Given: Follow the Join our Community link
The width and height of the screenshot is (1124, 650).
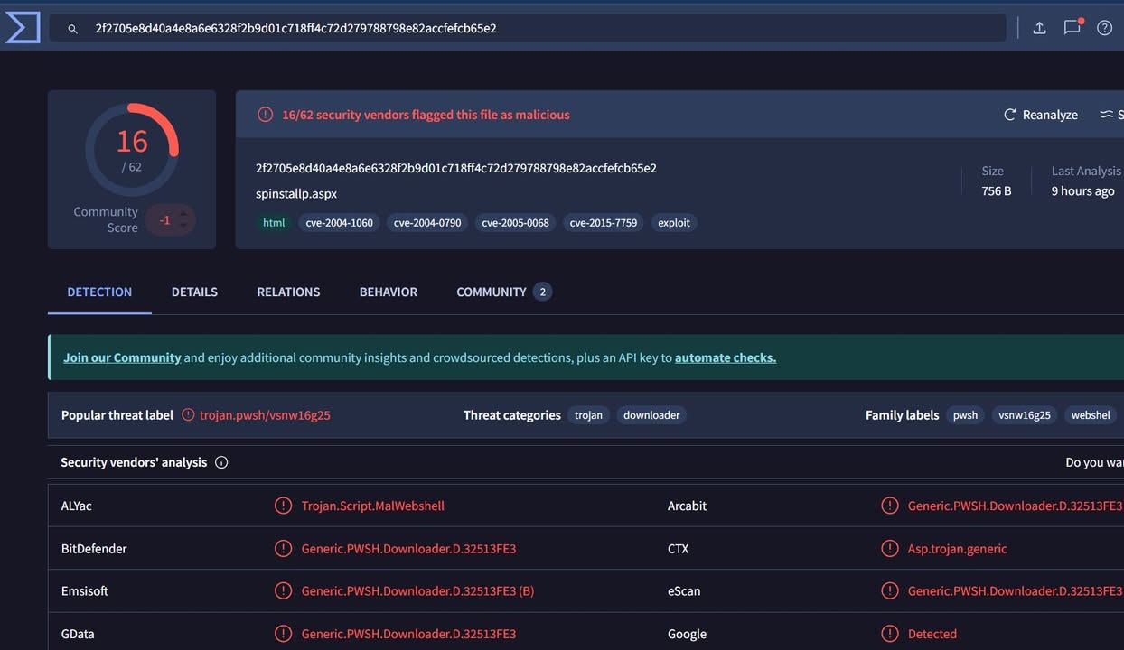Looking at the screenshot, I should [x=122, y=357].
